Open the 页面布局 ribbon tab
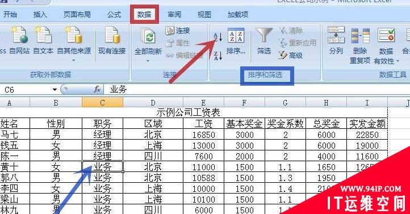 click(77, 14)
